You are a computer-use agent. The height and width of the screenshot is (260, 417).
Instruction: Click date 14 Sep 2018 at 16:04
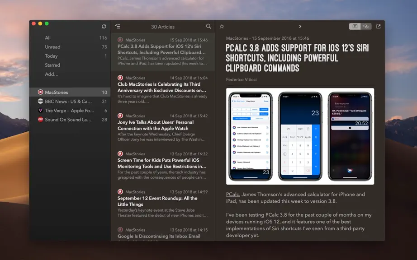[189, 78]
